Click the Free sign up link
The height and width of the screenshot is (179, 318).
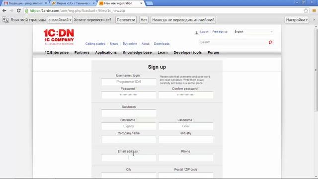tap(220, 32)
